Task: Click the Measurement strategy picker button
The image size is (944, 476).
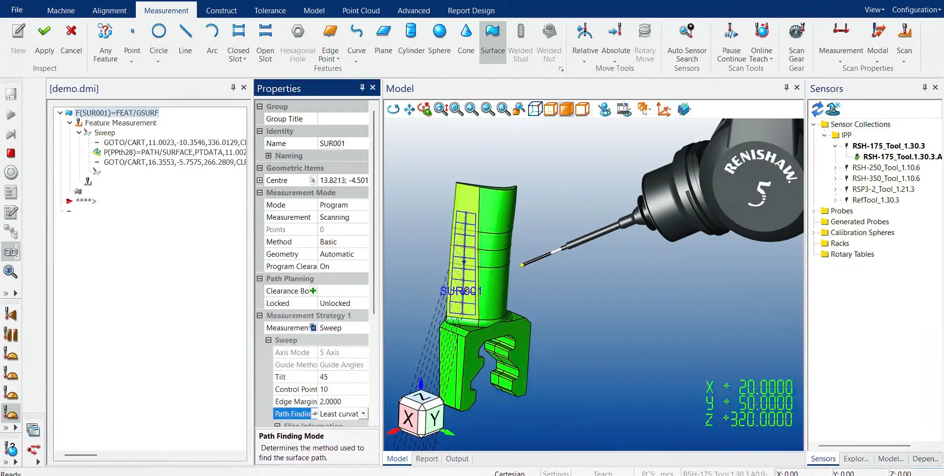Action: [313, 327]
